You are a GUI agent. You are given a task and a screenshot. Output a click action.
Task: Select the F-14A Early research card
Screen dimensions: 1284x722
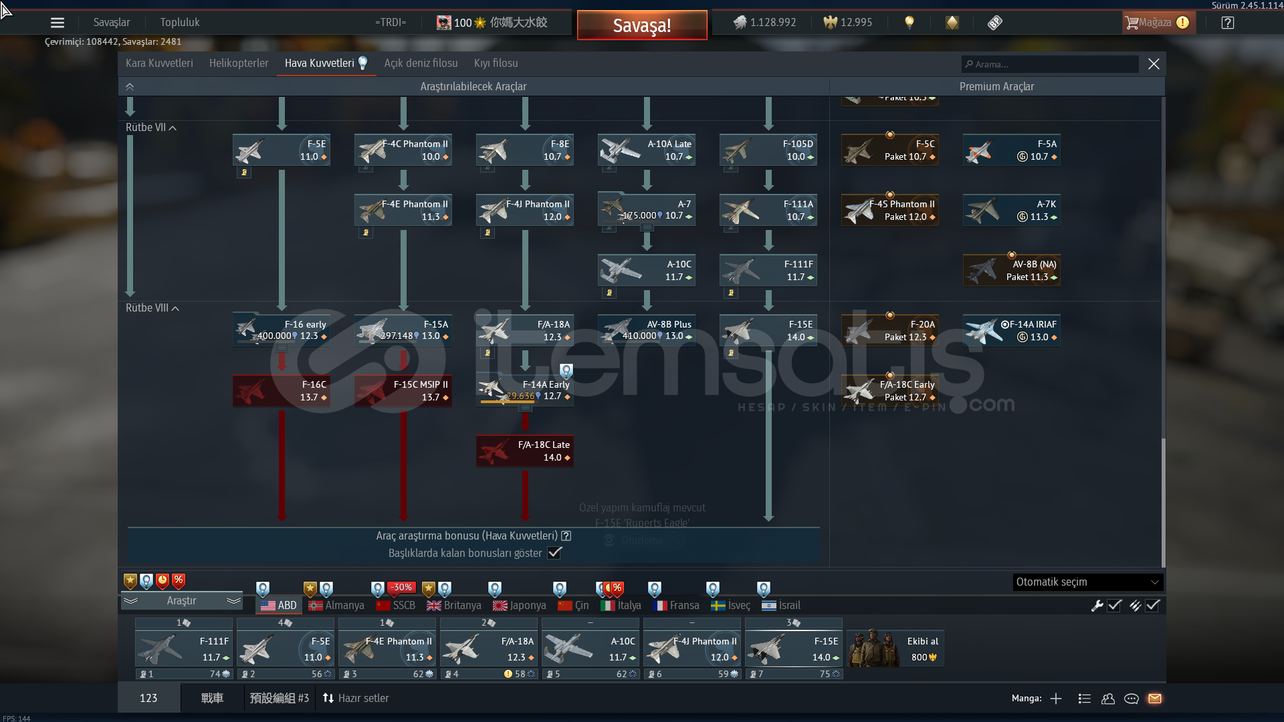(x=525, y=390)
